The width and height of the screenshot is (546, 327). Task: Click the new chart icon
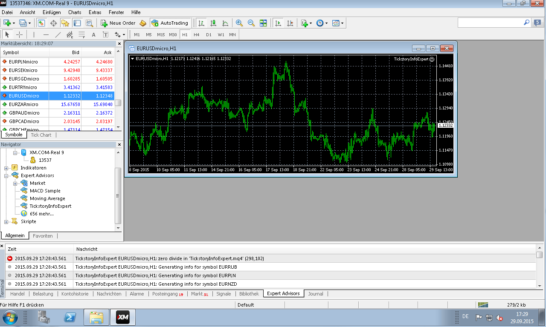(7, 23)
